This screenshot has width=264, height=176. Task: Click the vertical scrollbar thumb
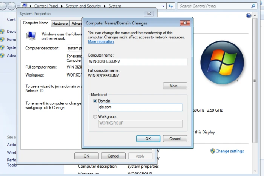(255, 81)
